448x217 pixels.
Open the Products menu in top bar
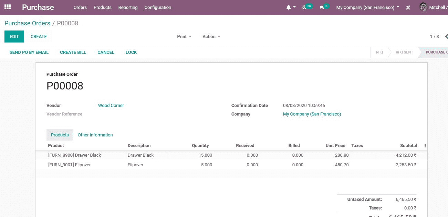103,7
